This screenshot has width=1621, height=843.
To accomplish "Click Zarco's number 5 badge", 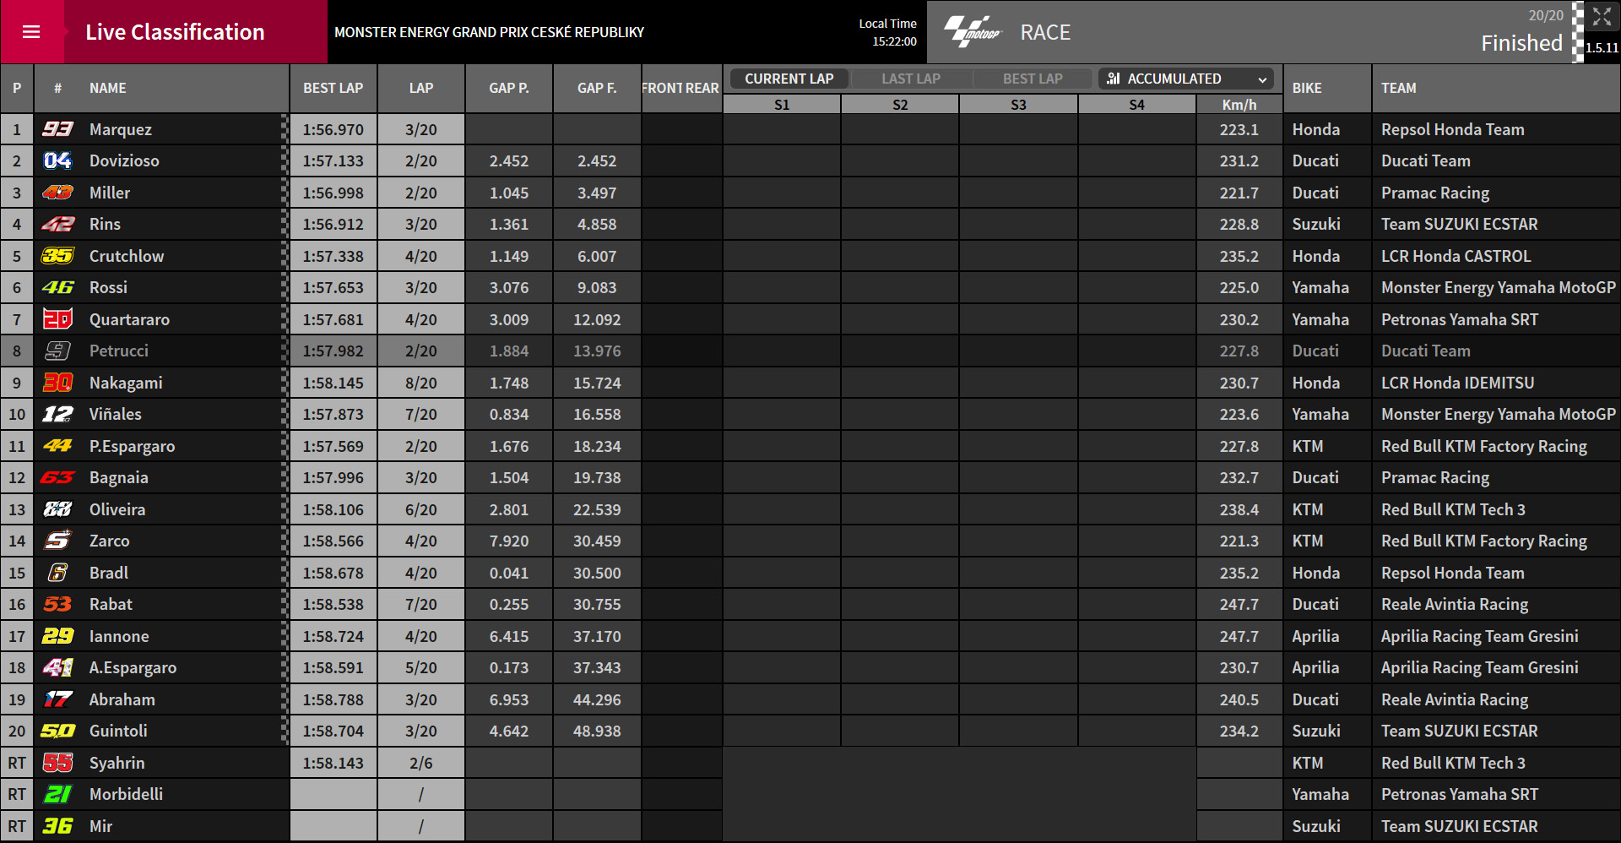I will (57, 541).
